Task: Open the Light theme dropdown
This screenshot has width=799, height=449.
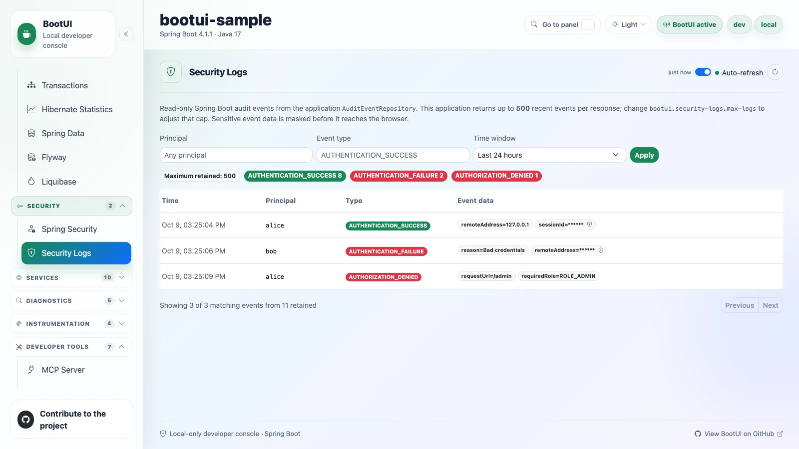Action: (x=629, y=24)
